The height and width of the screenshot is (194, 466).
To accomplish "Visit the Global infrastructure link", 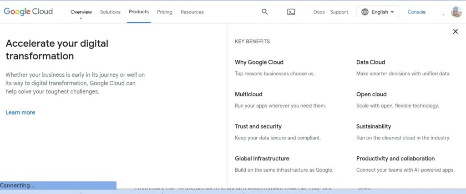I will 262,159.
